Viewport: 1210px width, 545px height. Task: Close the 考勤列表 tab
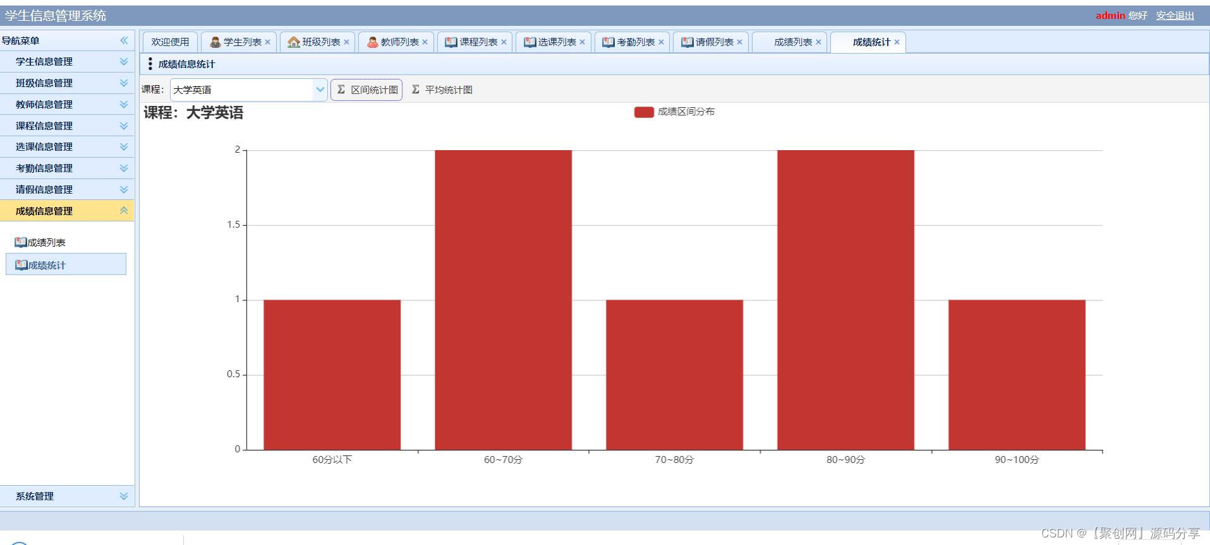(662, 42)
